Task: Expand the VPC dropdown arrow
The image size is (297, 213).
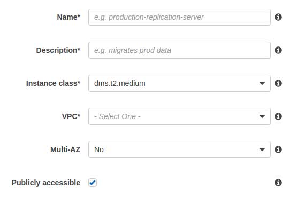Action: 262,116
